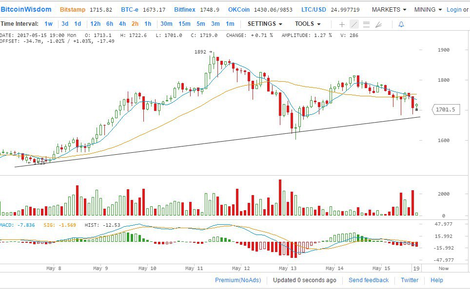
Task: Click the MACD: -7.836 value
Action: (18, 225)
